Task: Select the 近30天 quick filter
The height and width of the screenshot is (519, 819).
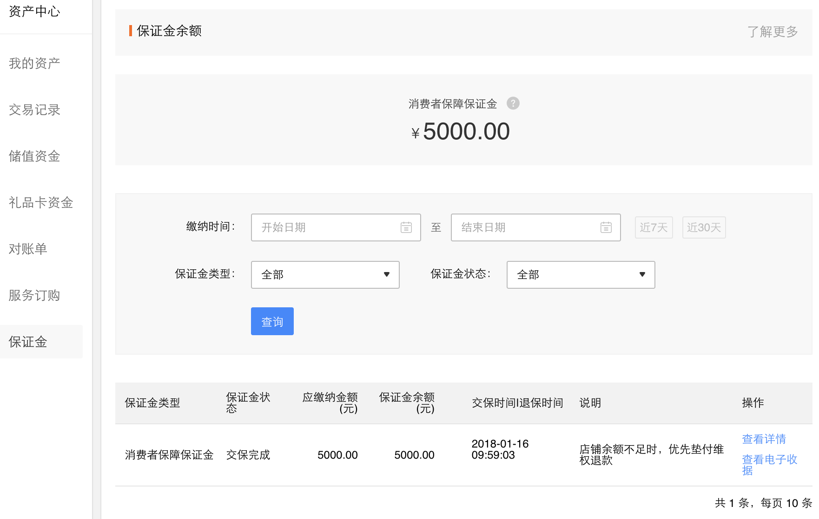Action: [704, 227]
